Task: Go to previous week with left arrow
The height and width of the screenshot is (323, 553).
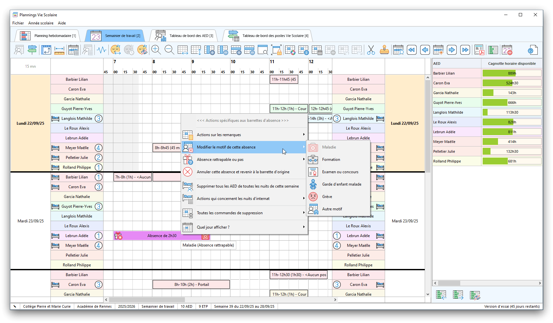Action: coord(425,50)
